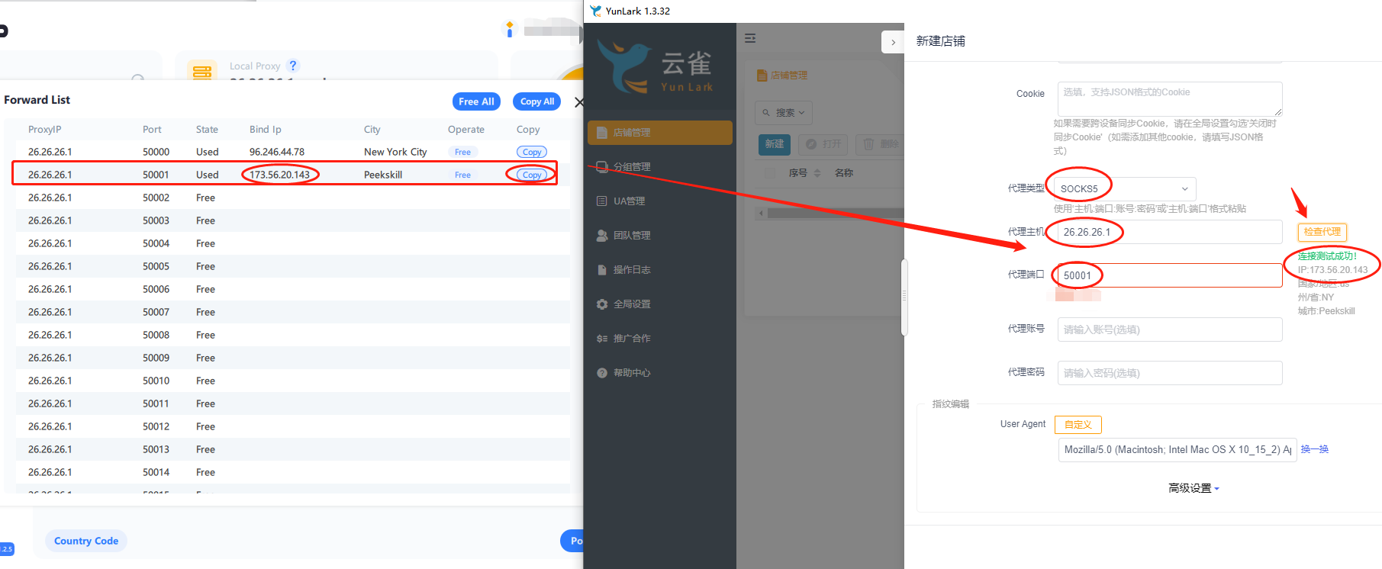Viewport: 1382px width, 569px height.
Task: Click 代理端口 field with 50001
Action: (x=1170, y=275)
